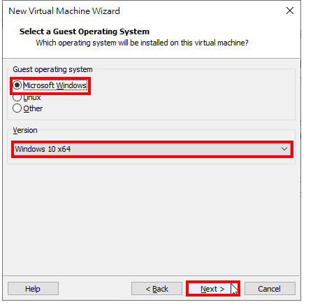
Task: Go to the previous step with Back
Action: (156, 289)
